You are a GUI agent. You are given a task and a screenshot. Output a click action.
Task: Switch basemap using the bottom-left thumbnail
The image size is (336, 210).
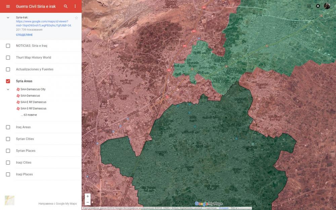point(9,200)
